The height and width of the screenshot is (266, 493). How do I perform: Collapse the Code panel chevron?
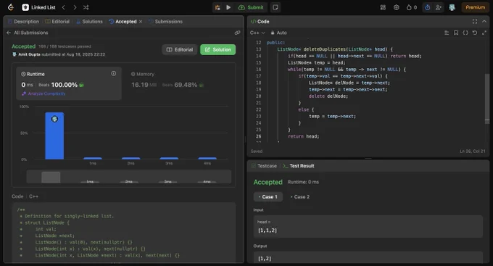[x=484, y=21]
